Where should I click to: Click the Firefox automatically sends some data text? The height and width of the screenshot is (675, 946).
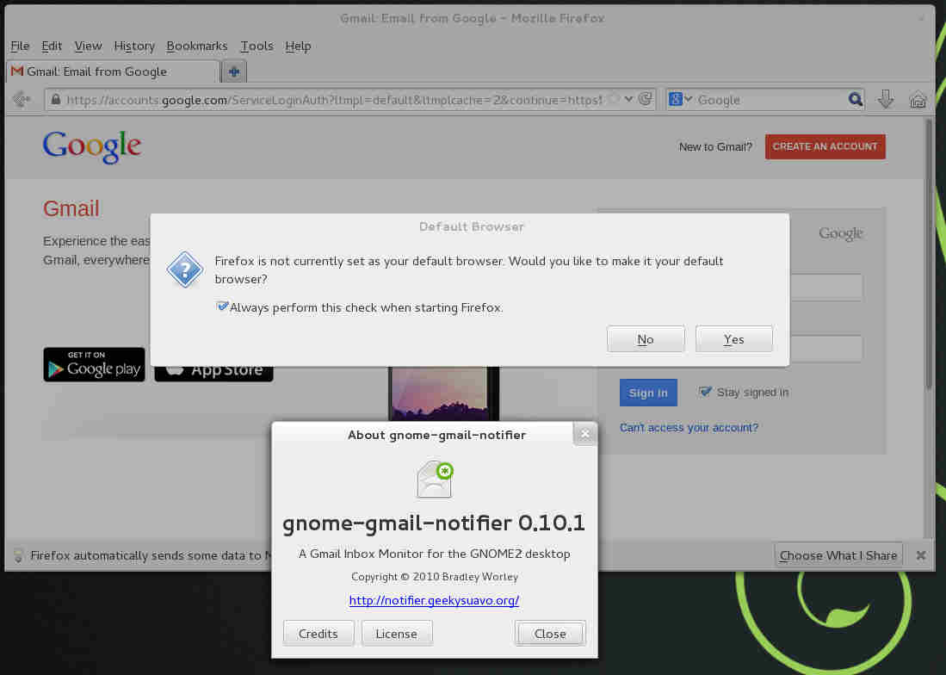(150, 555)
